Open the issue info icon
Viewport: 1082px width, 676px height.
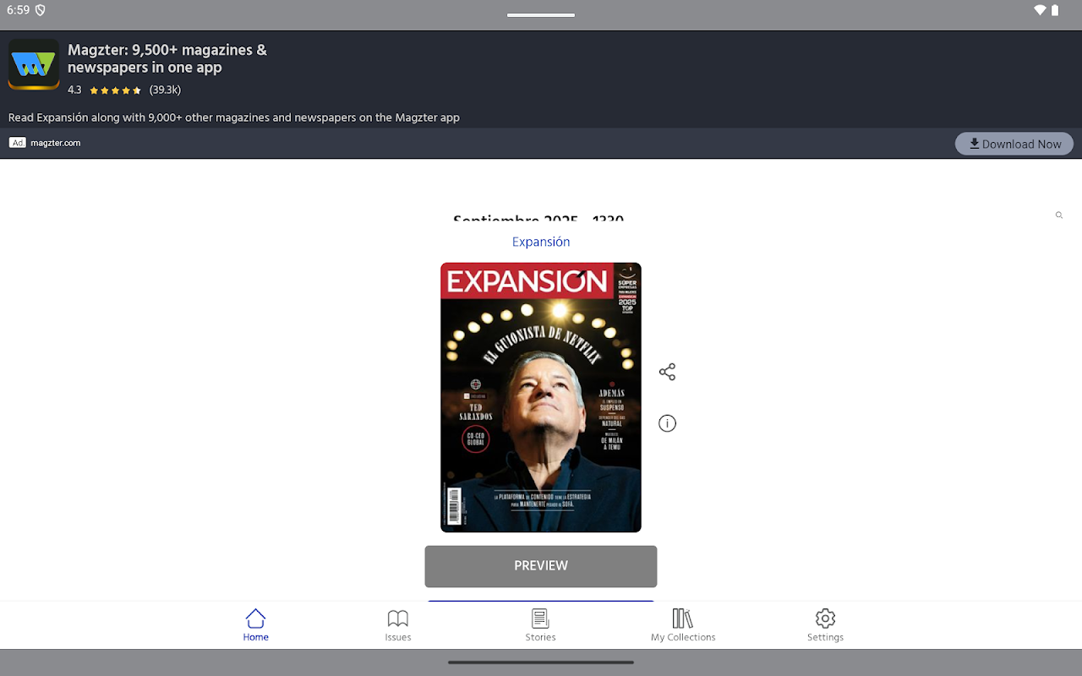click(667, 423)
